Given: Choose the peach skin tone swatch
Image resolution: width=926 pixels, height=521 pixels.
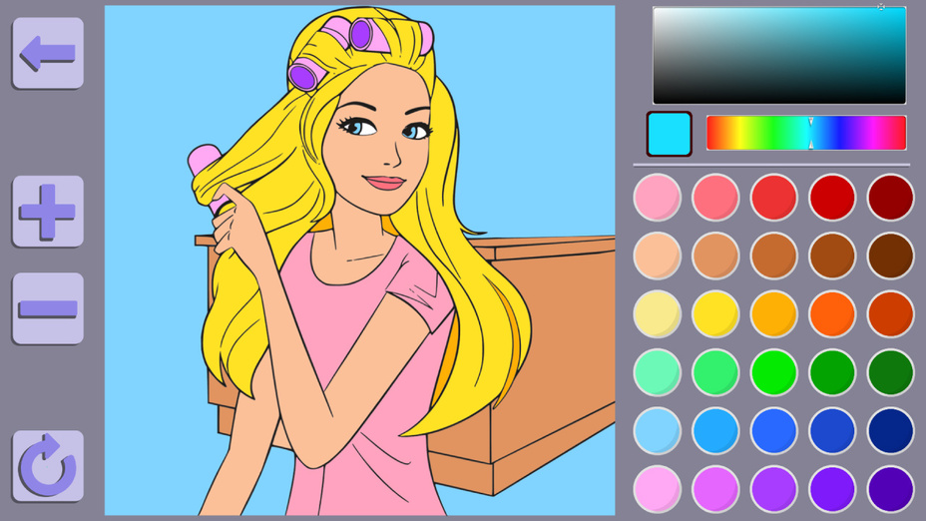Looking at the screenshot, I should pos(658,256).
